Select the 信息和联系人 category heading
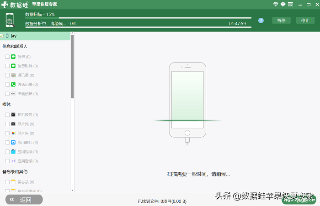The image size is (320, 206). [15, 46]
